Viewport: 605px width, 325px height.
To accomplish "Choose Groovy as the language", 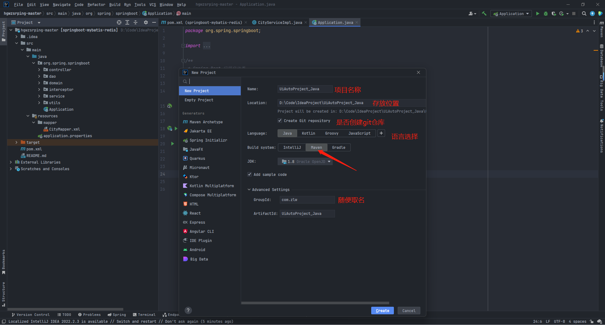I will pyautogui.click(x=332, y=133).
